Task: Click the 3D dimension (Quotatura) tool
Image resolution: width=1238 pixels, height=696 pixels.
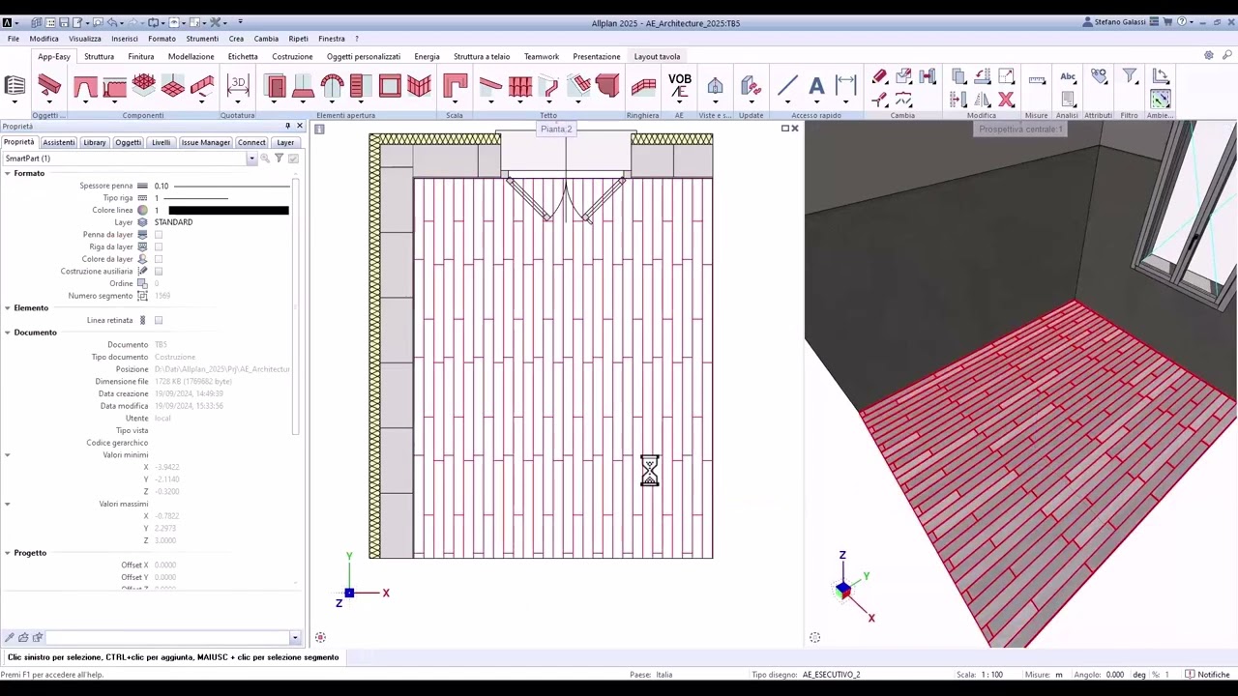Action: coord(237,86)
